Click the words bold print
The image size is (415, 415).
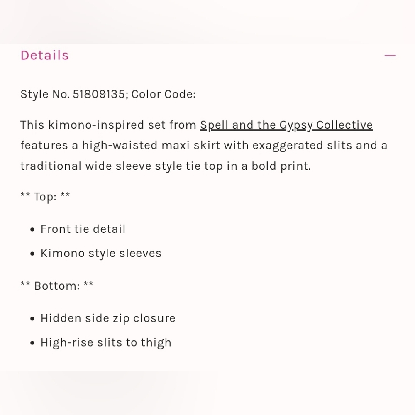click(281, 166)
